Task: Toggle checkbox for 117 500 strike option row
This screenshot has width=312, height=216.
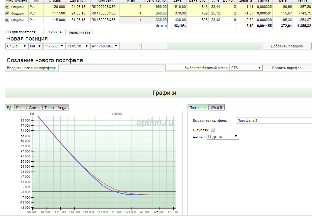Action: click(x=8, y=13)
